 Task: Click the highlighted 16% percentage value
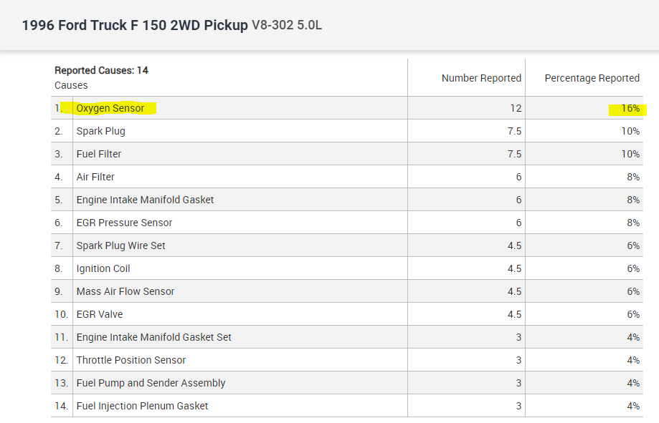630,108
